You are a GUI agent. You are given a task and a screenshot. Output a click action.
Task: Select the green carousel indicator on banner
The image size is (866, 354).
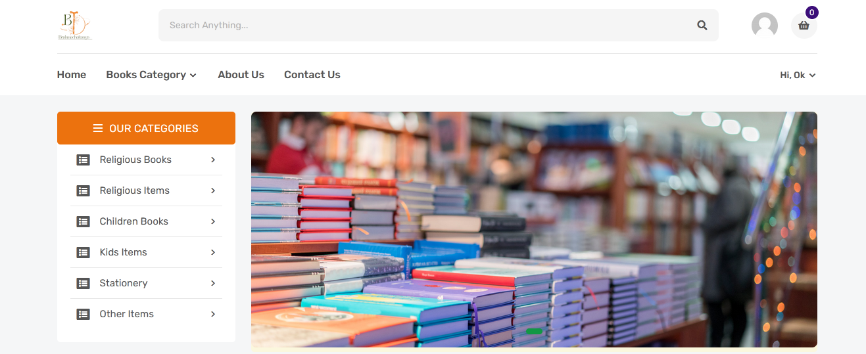(x=535, y=331)
